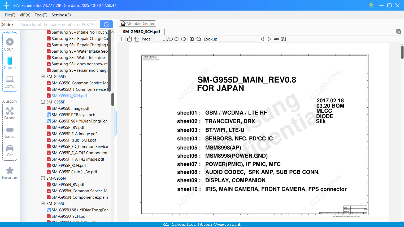Open the Member Center home button

(x=137, y=24)
